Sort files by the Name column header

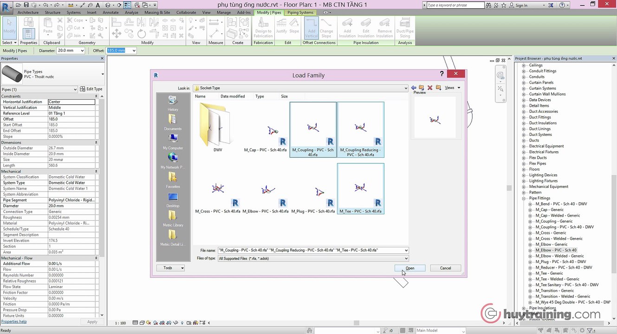200,96
